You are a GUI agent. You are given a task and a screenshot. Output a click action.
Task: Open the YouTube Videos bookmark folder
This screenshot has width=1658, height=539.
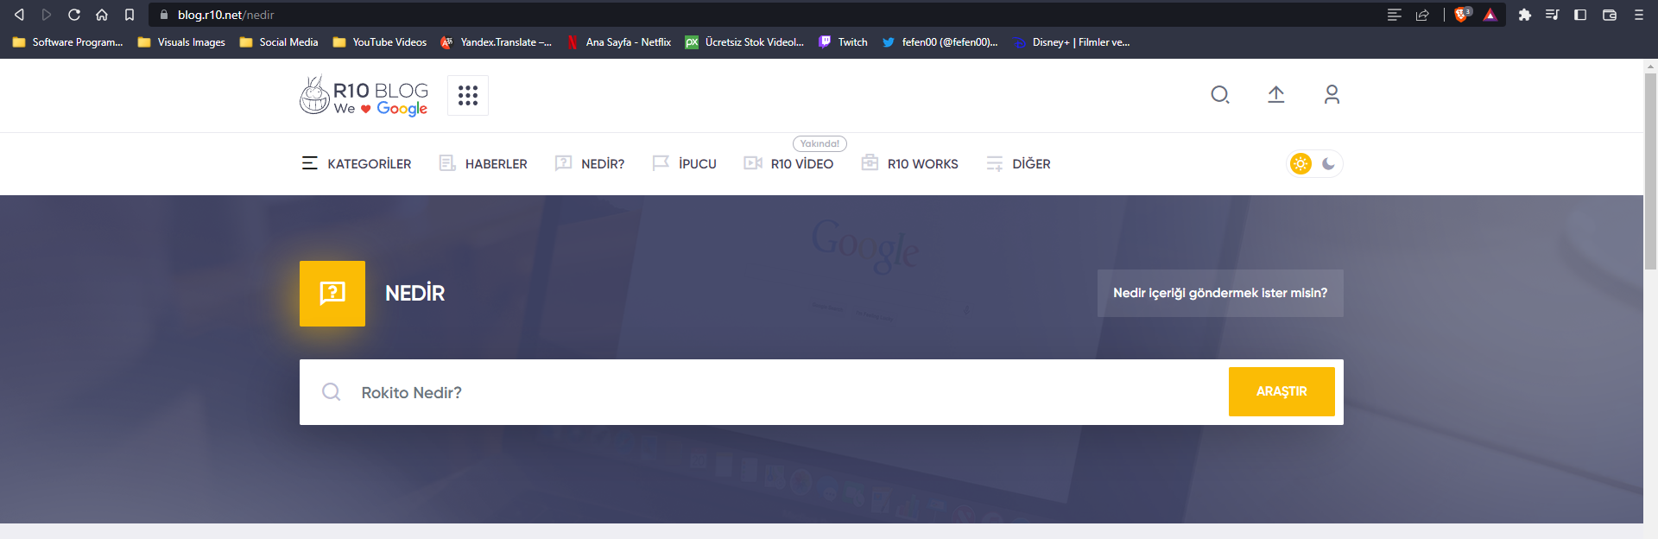point(380,42)
